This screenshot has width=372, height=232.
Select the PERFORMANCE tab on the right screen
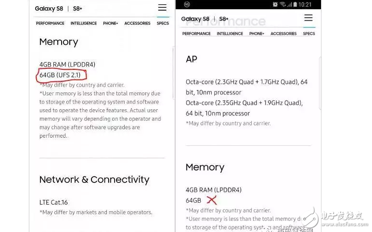[196, 34]
